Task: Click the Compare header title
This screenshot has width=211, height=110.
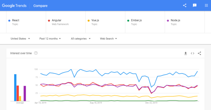Action: tap(40, 6)
